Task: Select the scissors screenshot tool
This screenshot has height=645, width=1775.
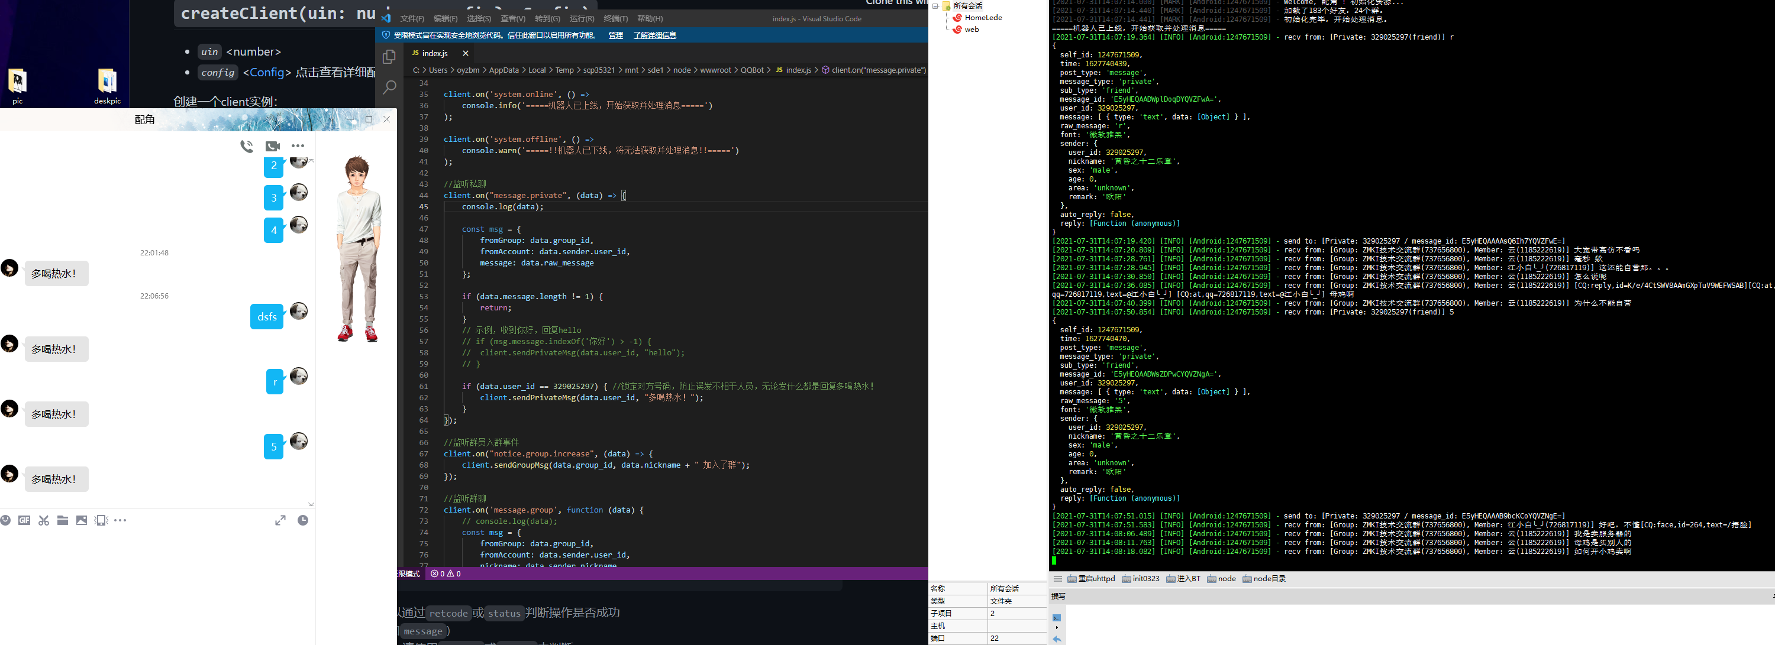Action: 43,520
